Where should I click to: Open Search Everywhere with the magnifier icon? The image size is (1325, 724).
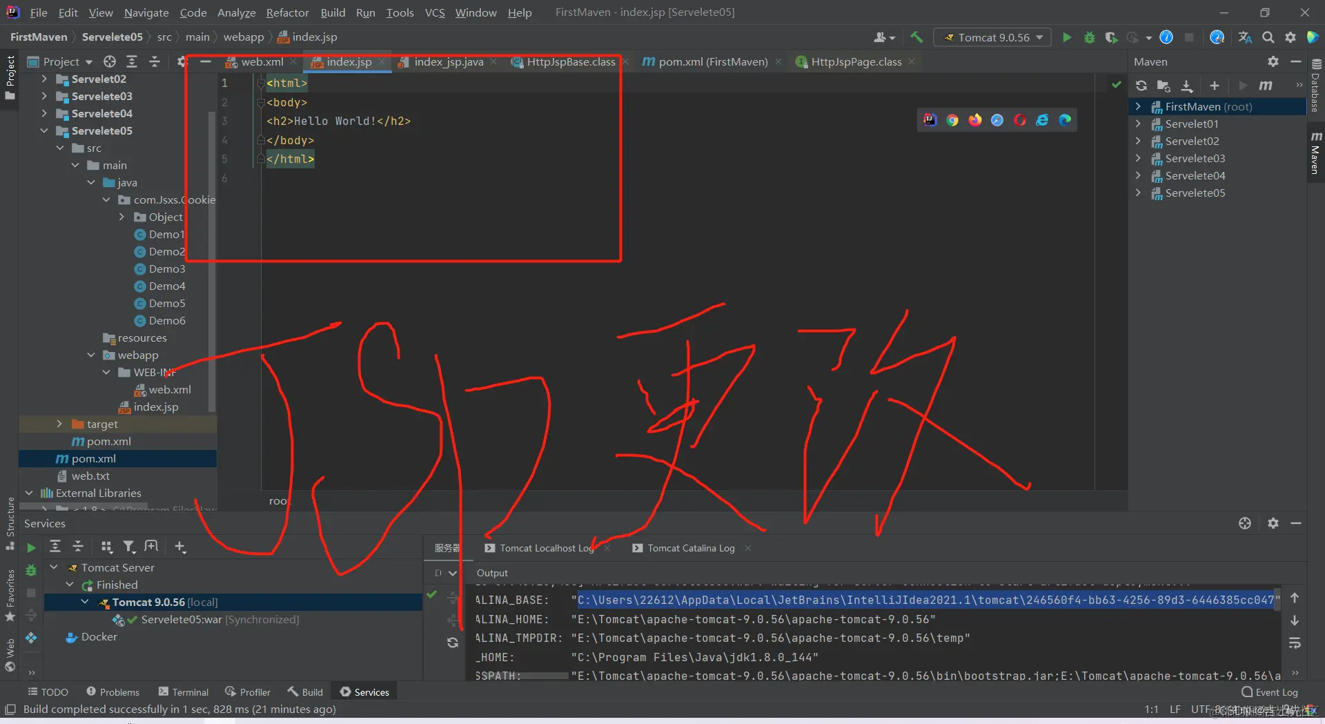1268,37
